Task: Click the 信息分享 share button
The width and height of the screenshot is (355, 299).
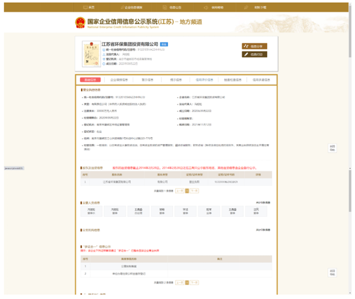Action: point(254,46)
